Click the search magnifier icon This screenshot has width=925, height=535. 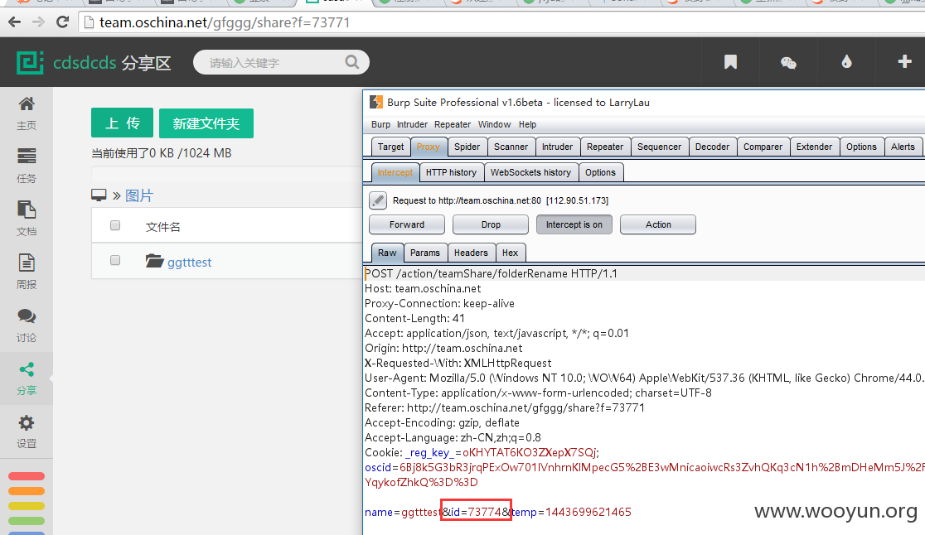[352, 62]
